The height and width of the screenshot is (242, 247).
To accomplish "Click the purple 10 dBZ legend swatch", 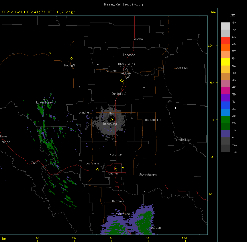I will click(x=225, y=134).
